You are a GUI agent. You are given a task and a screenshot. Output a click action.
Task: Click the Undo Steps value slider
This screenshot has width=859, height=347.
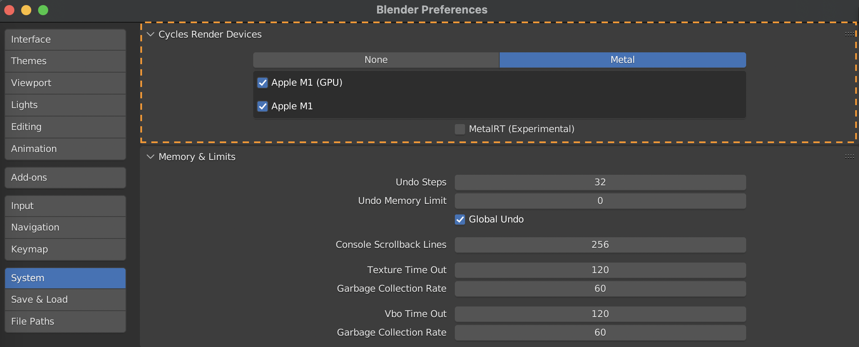pos(600,182)
